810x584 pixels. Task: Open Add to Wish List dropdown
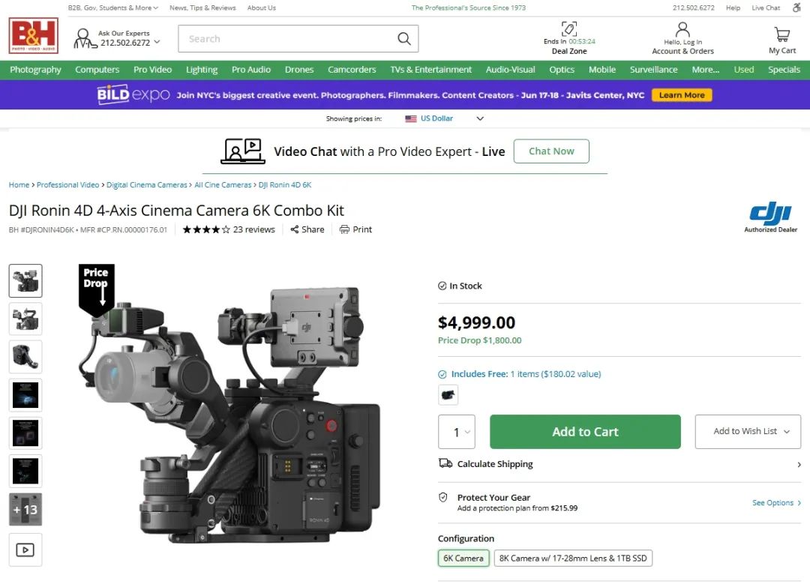(x=748, y=431)
